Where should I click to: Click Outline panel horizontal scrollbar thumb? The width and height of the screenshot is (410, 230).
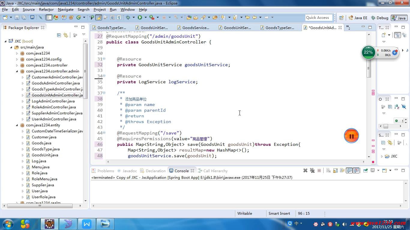coord(386,126)
